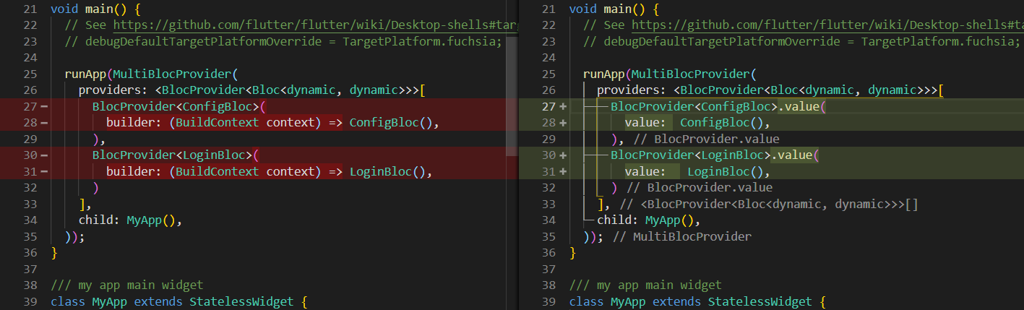
Task: Click 'BlocProvider<LoginBloc>.value(' in the right pane
Action: [714, 155]
